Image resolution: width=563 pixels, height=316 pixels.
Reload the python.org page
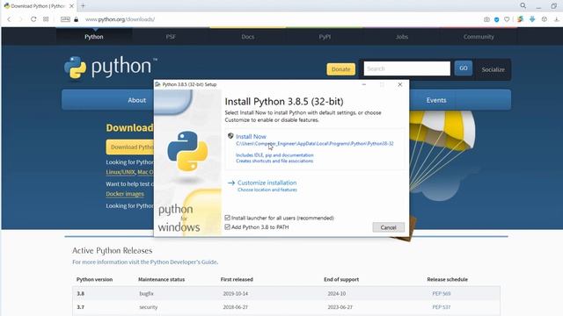click(33, 19)
